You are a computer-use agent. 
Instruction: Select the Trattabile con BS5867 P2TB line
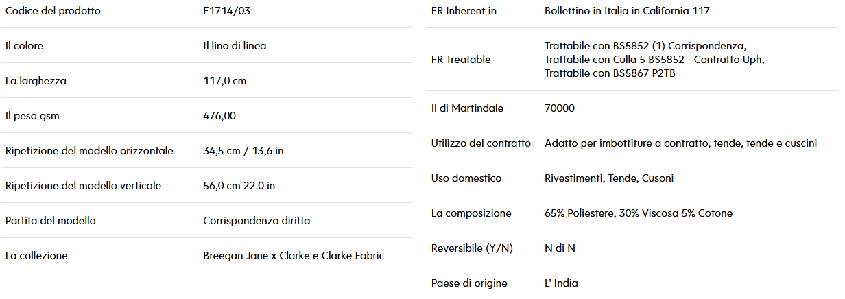pyautogui.click(x=610, y=73)
